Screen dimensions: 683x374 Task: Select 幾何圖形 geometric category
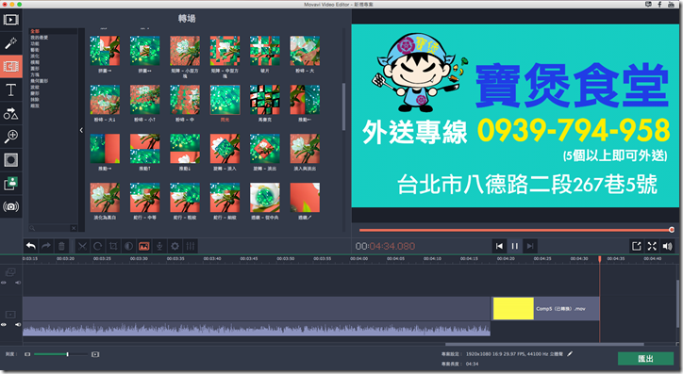point(40,81)
